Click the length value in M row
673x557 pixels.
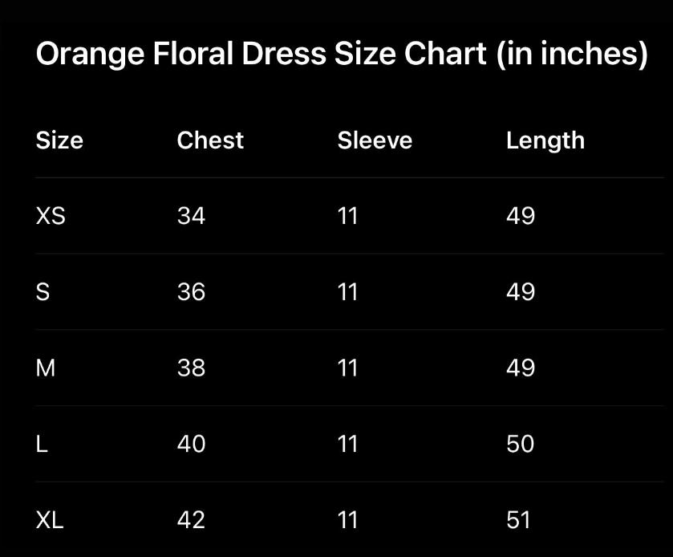pyautogui.click(x=520, y=368)
